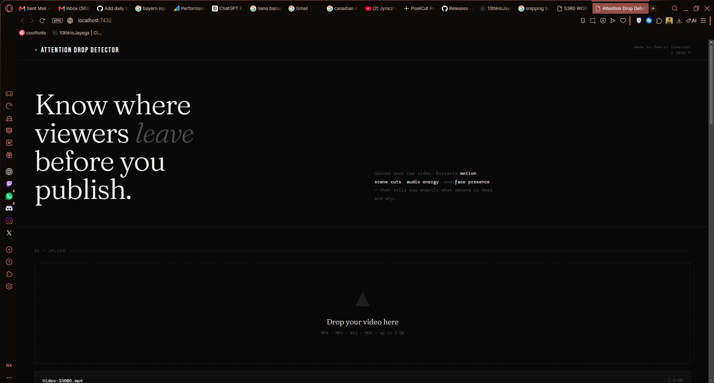
Task: Toggle the VPN badge in address bar
Action: [x=57, y=20]
